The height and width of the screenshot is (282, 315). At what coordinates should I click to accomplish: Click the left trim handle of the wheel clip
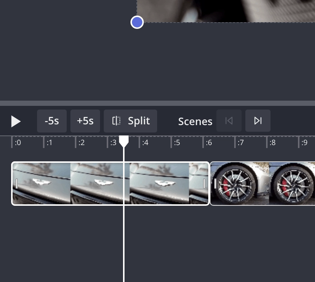(215, 183)
